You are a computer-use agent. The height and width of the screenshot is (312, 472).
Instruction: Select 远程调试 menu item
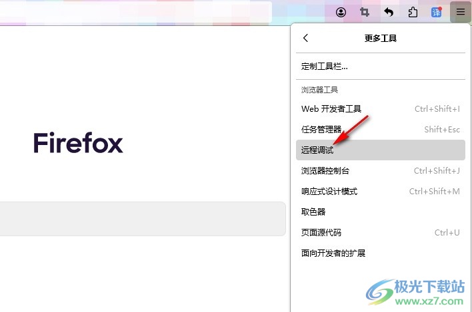(x=381, y=150)
